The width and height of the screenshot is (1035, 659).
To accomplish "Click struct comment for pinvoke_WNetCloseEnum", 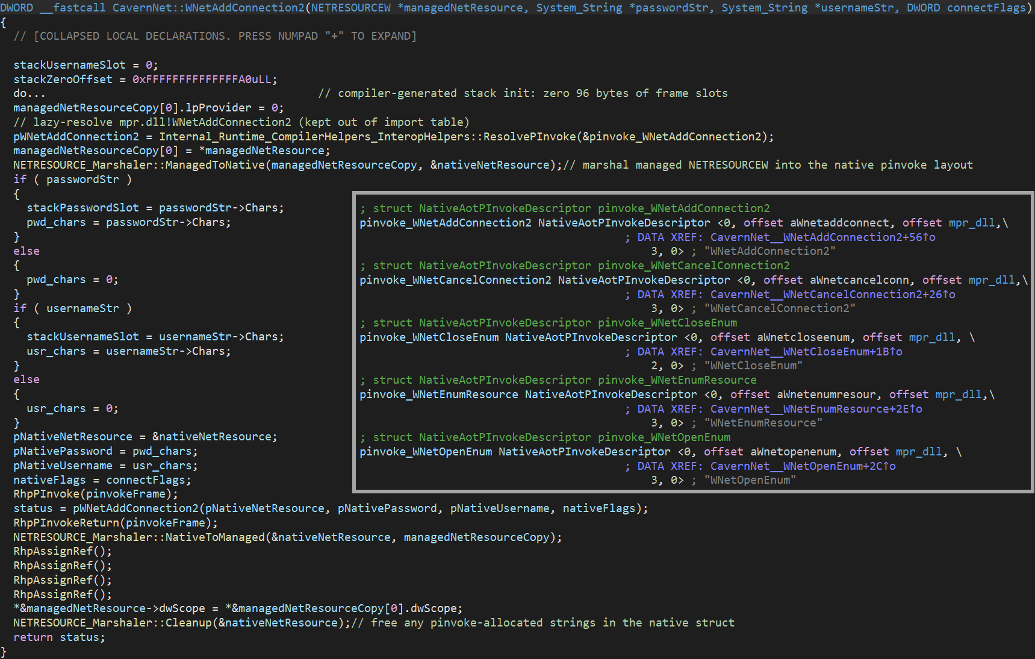I will point(549,323).
